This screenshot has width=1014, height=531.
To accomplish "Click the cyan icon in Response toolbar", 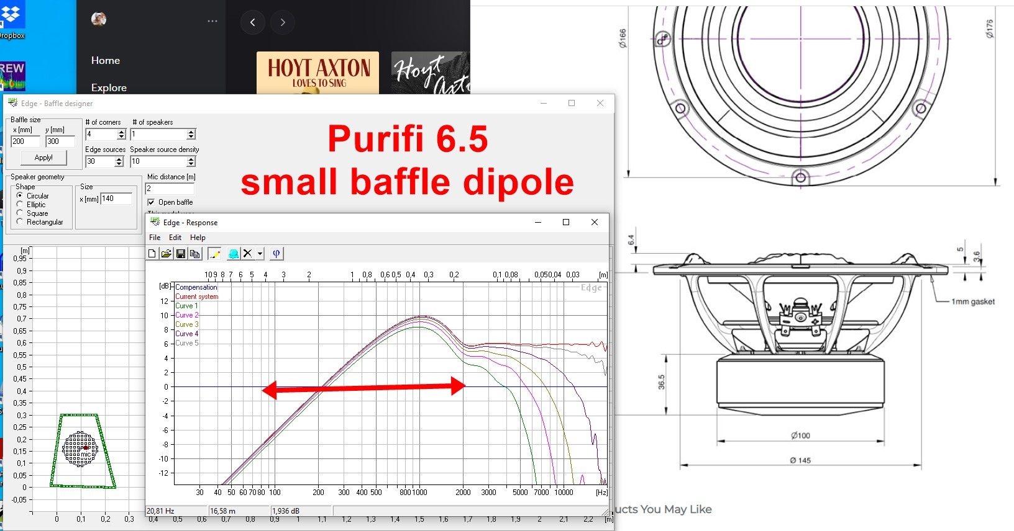I will click(x=233, y=253).
